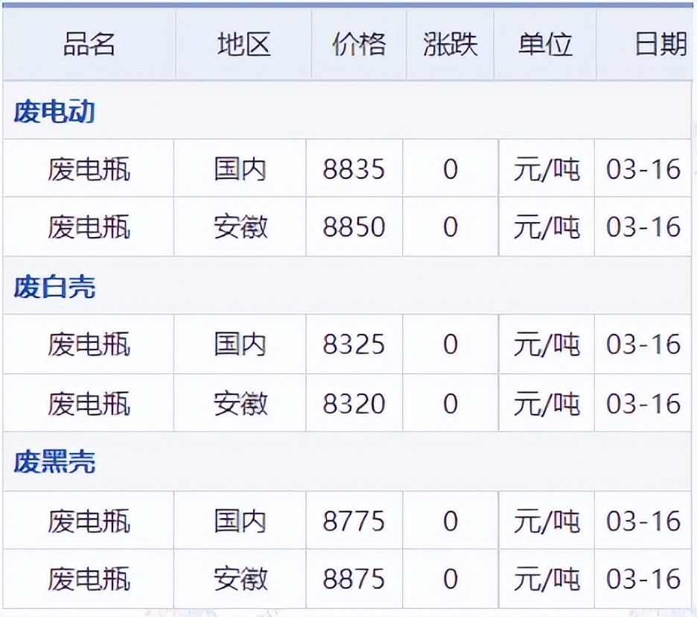This screenshot has height=617, width=697.
Task: Click the 地区 column header
Action: click(x=244, y=45)
